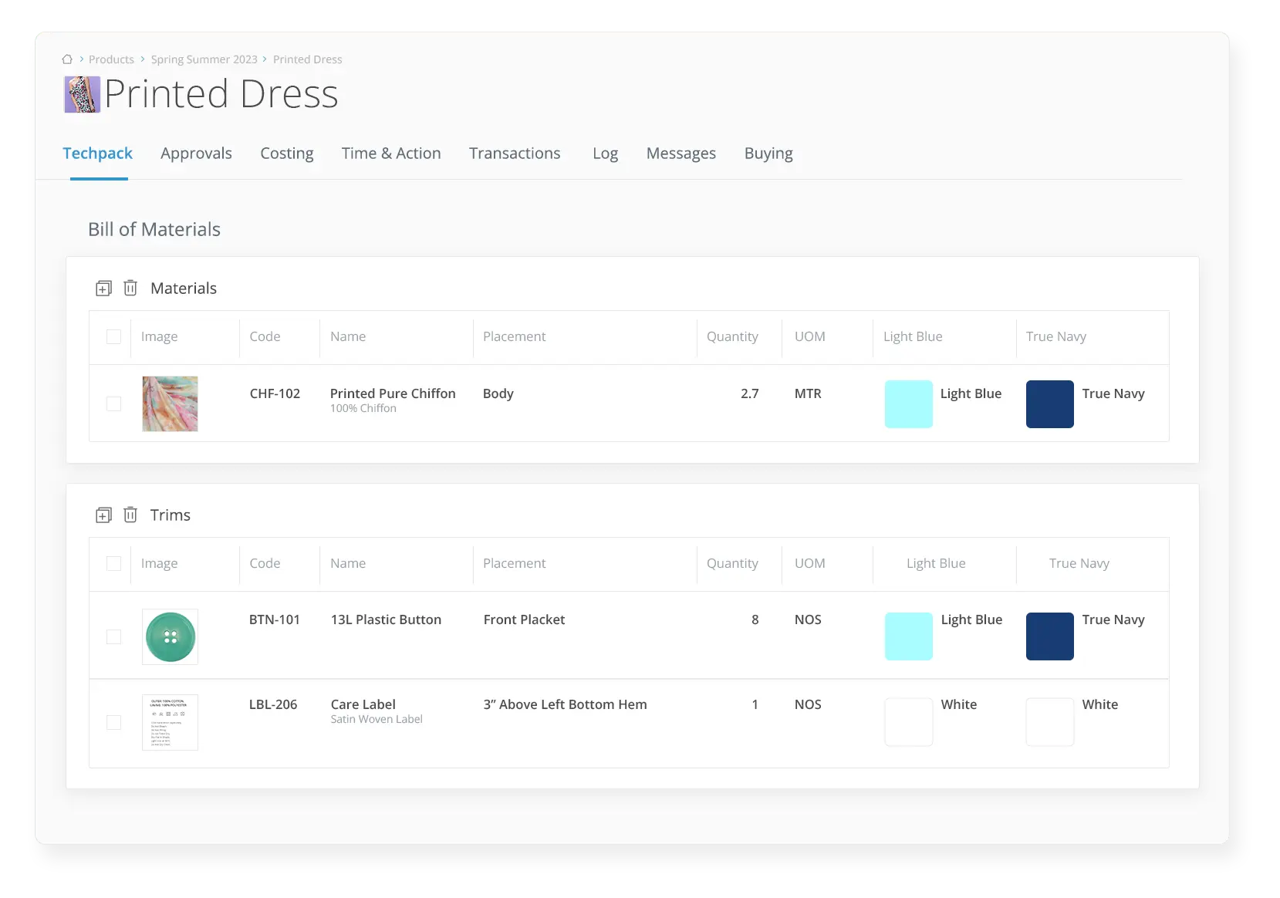This screenshot has height=898, width=1280.
Task: Open Spring Summer 2023 breadcrumb link
Action: click(204, 59)
